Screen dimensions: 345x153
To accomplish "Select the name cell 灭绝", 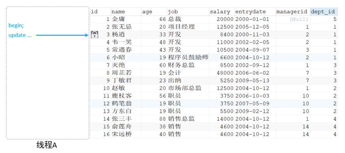I will [118, 65].
